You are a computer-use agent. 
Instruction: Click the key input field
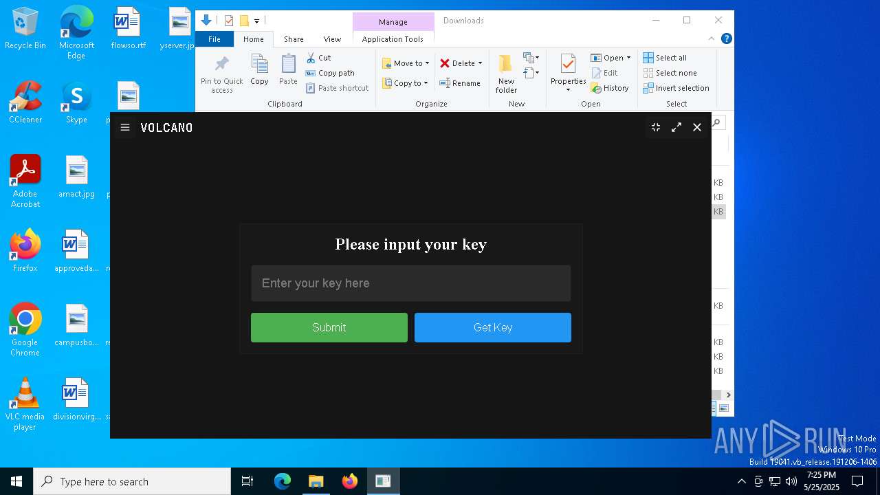click(410, 283)
